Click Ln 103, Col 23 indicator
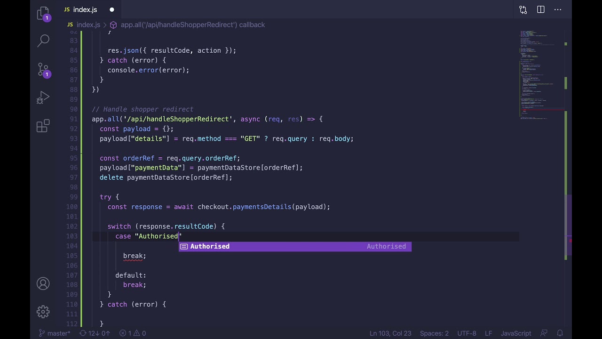 [x=390, y=333]
